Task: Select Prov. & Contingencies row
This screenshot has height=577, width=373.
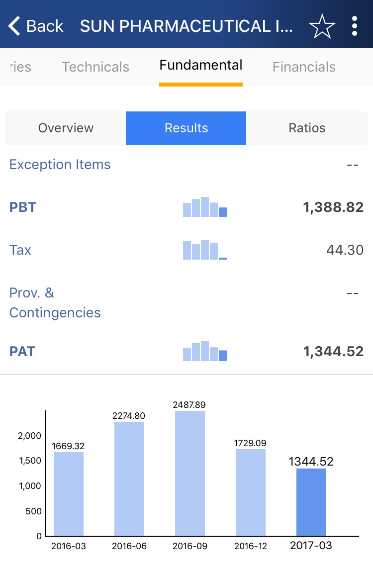Action: [186, 303]
